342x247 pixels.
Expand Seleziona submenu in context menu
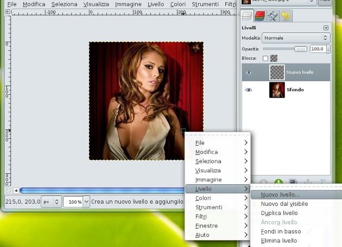[x=218, y=161]
